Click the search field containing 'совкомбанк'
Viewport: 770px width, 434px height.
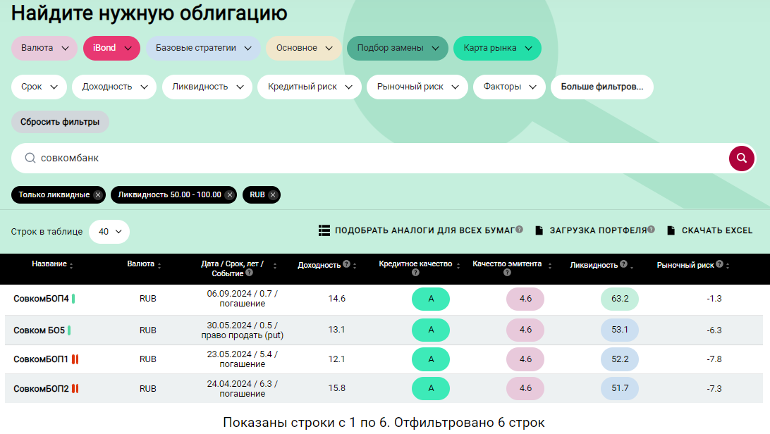[x=367, y=159]
